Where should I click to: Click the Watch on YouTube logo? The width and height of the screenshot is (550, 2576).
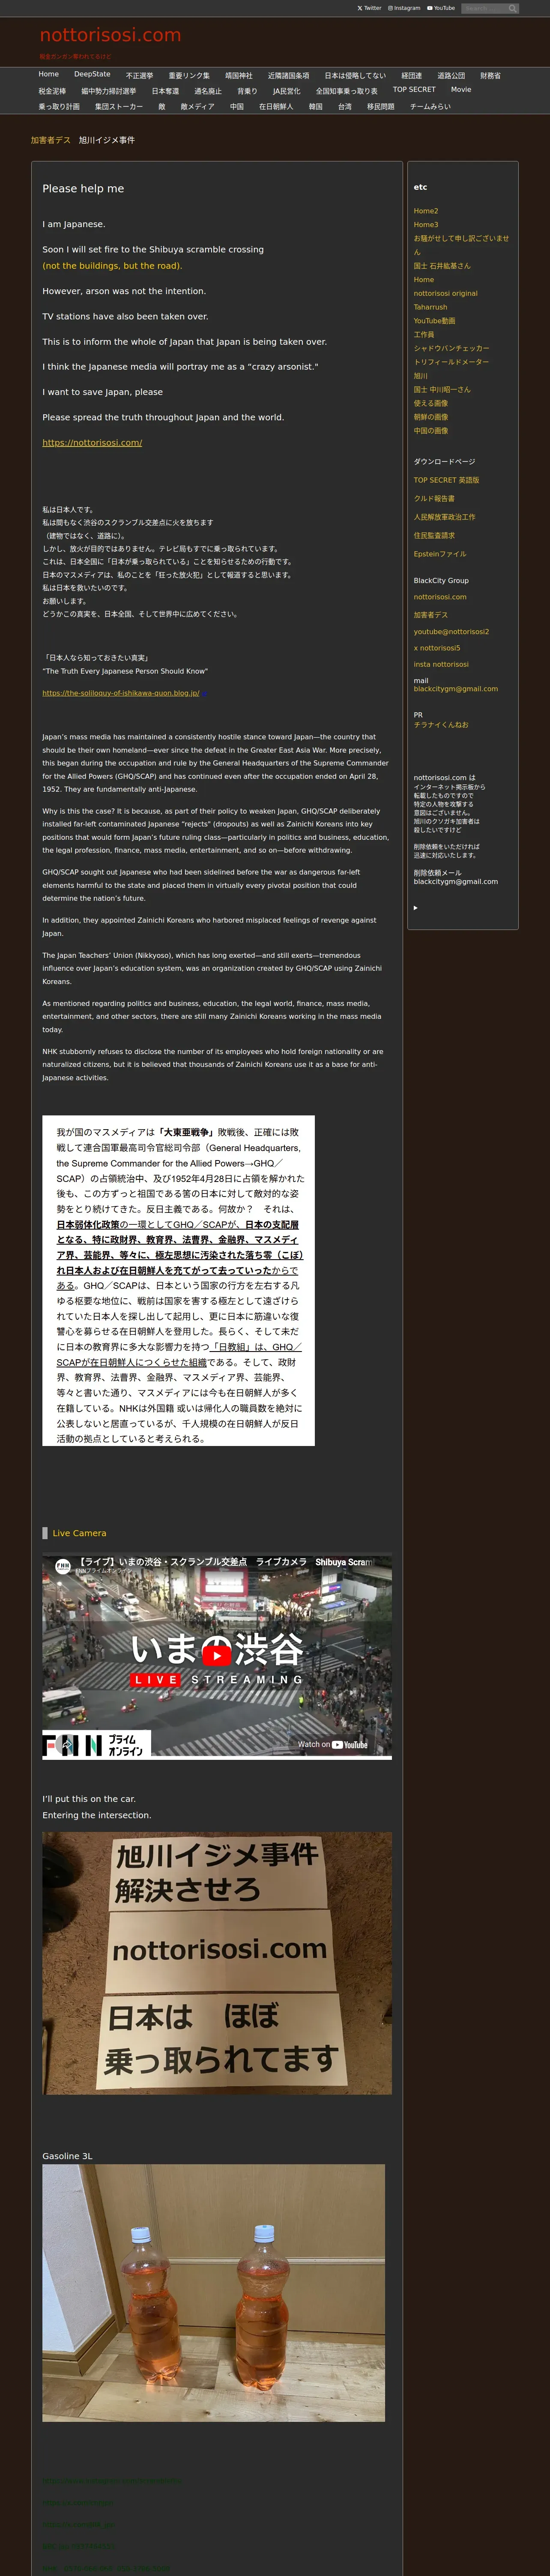pos(332,1744)
